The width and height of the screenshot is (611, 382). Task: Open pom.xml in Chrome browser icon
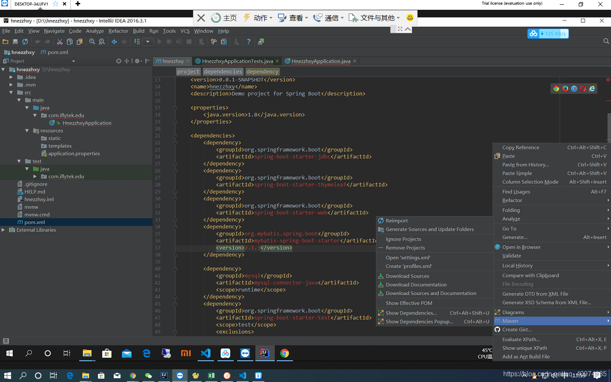[x=556, y=89]
